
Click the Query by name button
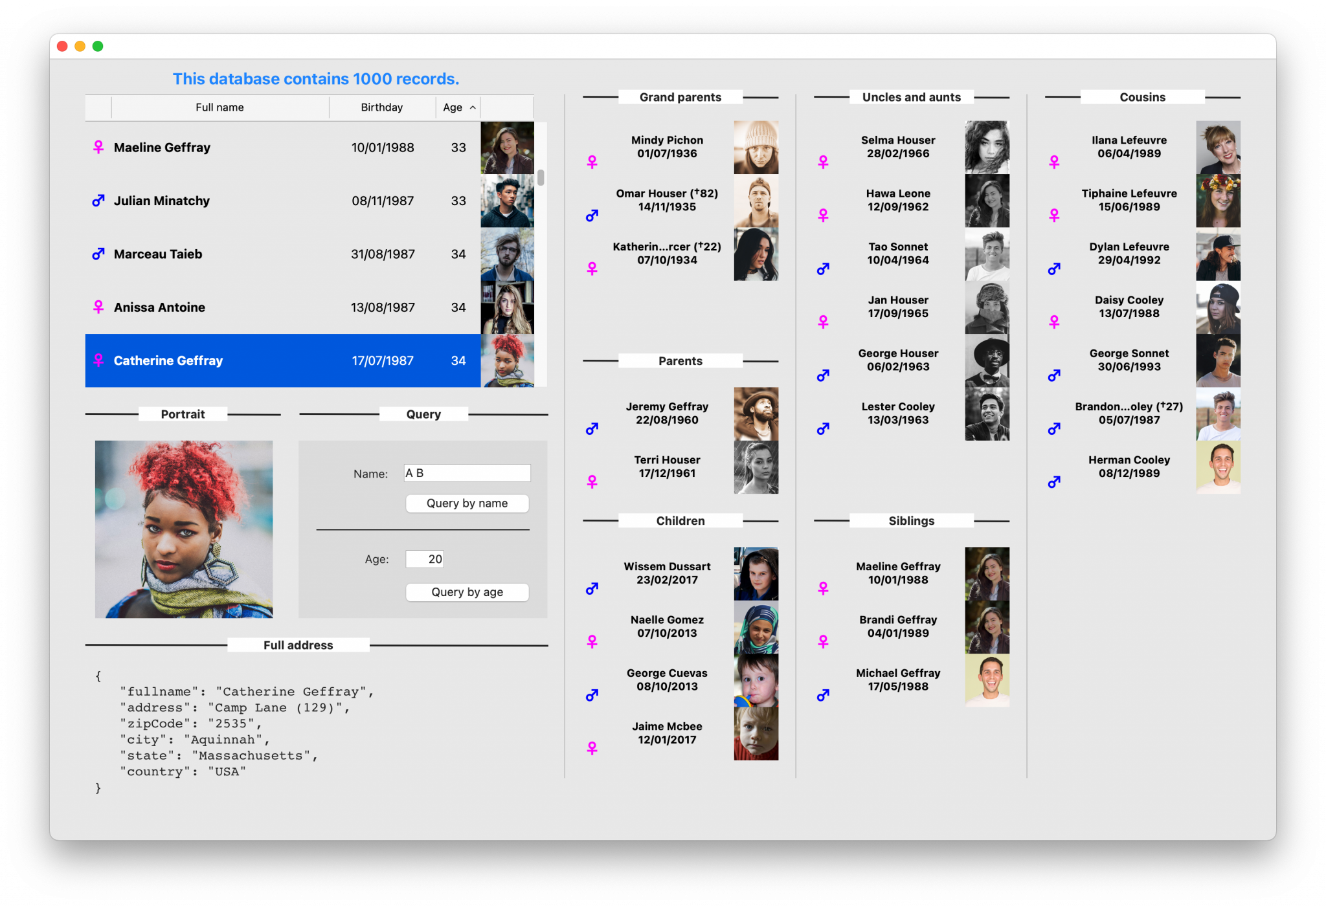click(x=467, y=503)
